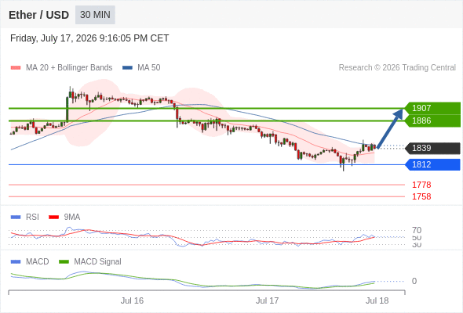The height and width of the screenshot is (313, 463).
Task: Click the MA 20 + Bollinger Bands legend swatch
Action: [x=16, y=68]
